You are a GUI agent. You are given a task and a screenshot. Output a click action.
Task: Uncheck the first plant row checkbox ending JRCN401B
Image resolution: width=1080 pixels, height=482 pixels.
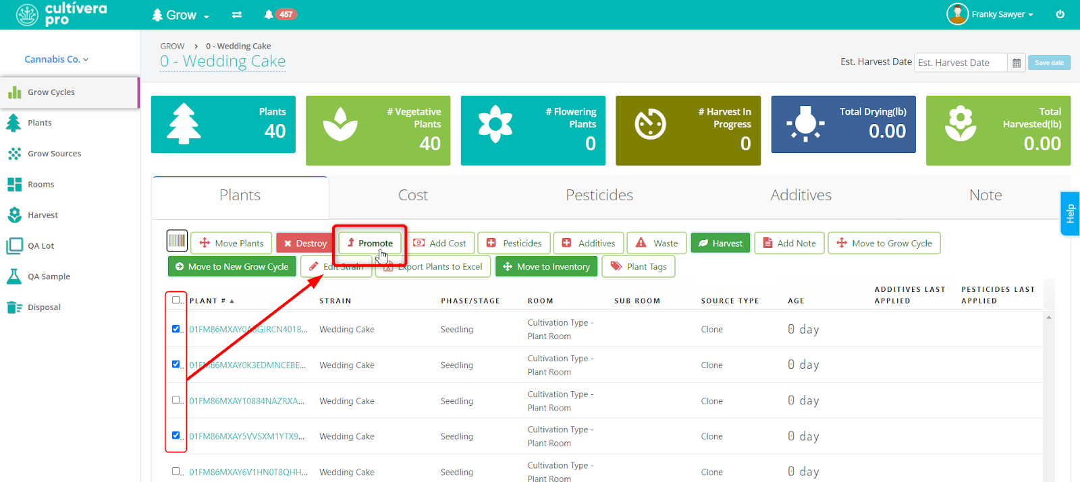pyautogui.click(x=176, y=329)
